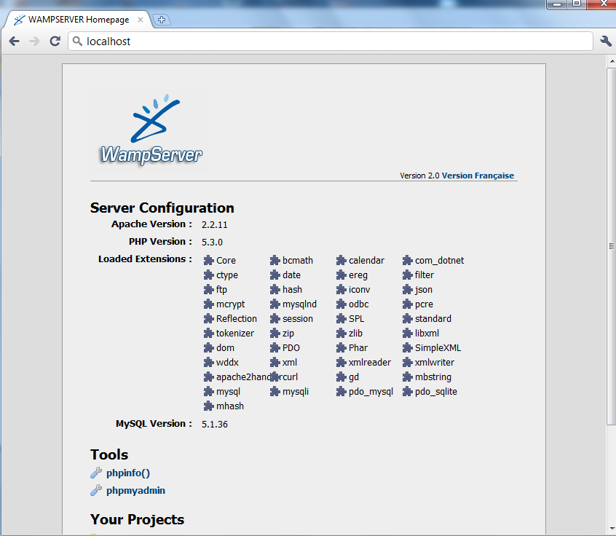Click puzzle icon next to Core
616x536 pixels.
point(208,260)
